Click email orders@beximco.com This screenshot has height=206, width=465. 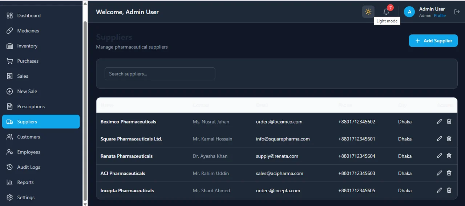tap(279, 122)
